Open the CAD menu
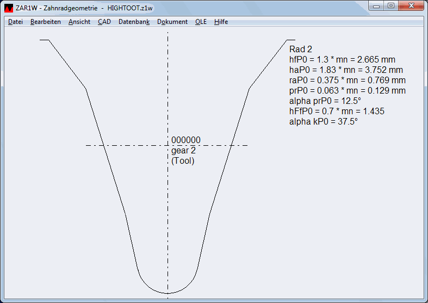The height and width of the screenshot is (303, 428). [x=104, y=22]
